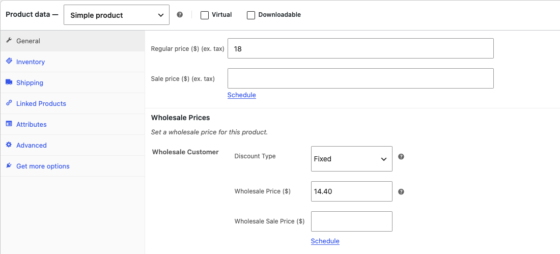Click help icon beside product type dropdown
This screenshot has height=254, width=560.
pyautogui.click(x=180, y=15)
